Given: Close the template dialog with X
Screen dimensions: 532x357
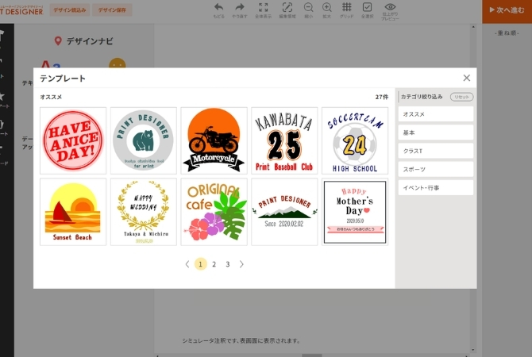Looking at the screenshot, I should (466, 78).
